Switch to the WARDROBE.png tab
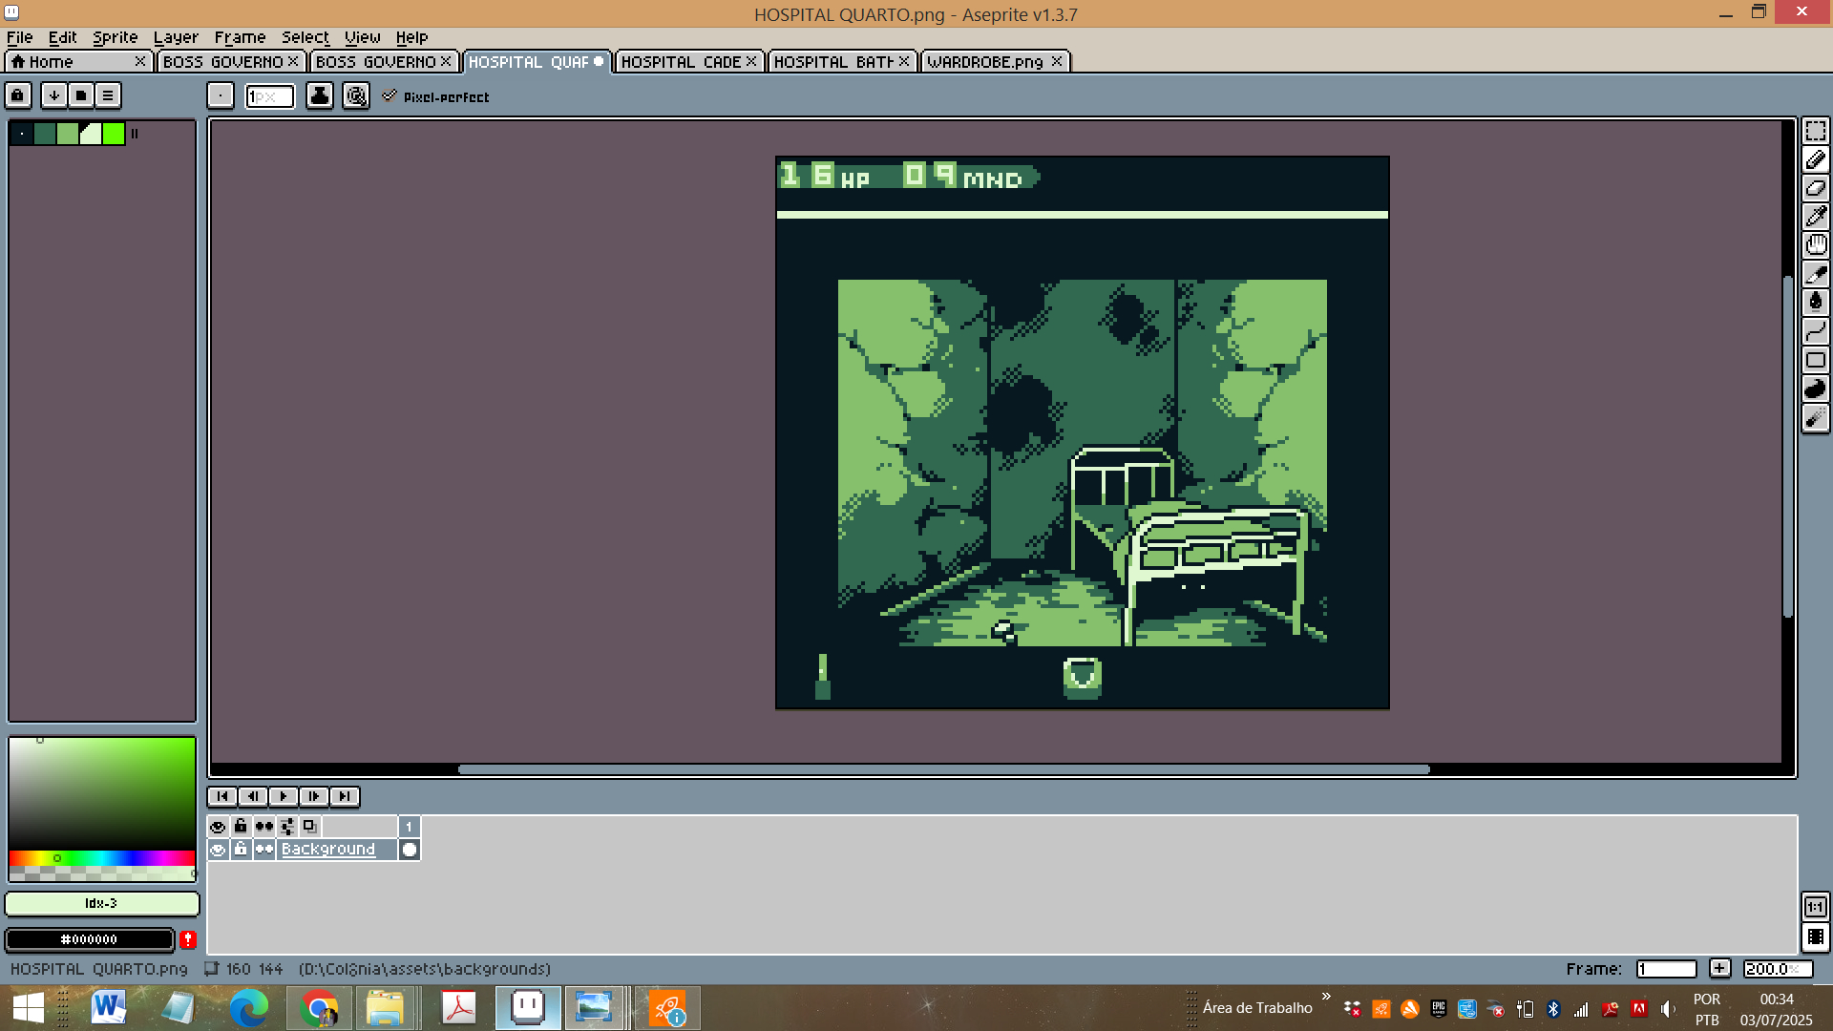This screenshot has width=1833, height=1031. 984,62
